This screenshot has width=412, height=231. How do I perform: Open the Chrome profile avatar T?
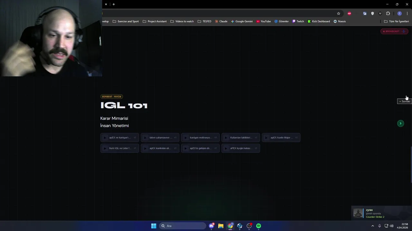tap(399, 13)
